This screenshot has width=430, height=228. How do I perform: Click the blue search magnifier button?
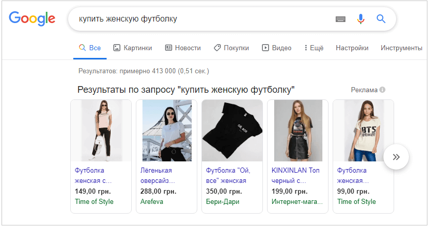tap(381, 19)
